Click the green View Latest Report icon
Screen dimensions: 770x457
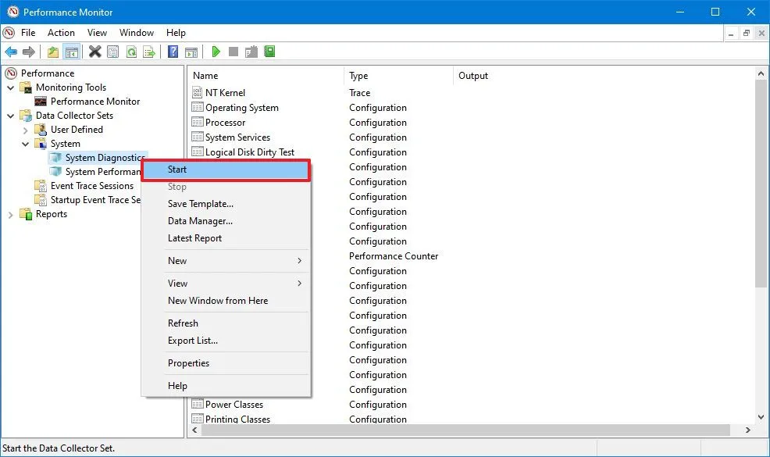[x=269, y=52]
